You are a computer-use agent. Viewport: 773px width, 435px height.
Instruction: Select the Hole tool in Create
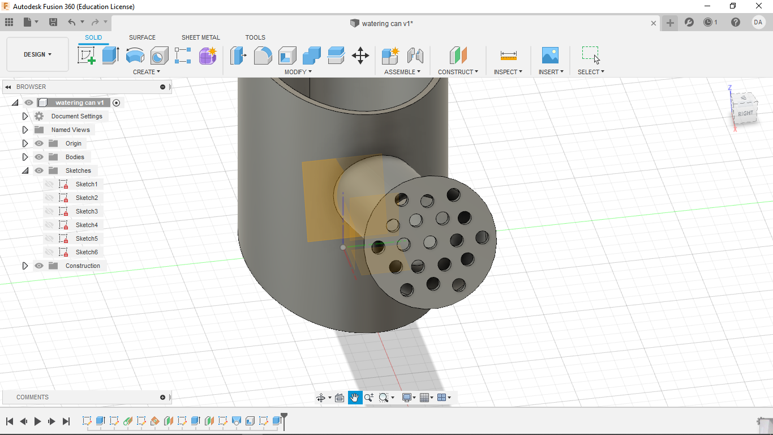(159, 56)
